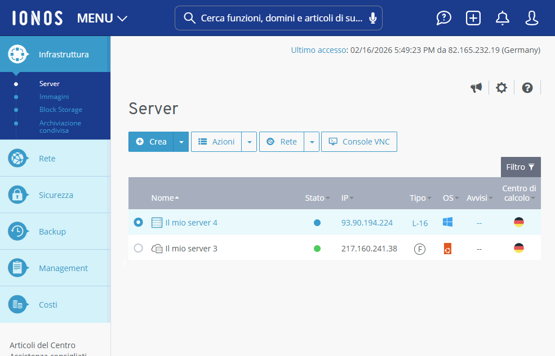
Task: Open the Azioni dropdown arrow
Action: (249, 142)
